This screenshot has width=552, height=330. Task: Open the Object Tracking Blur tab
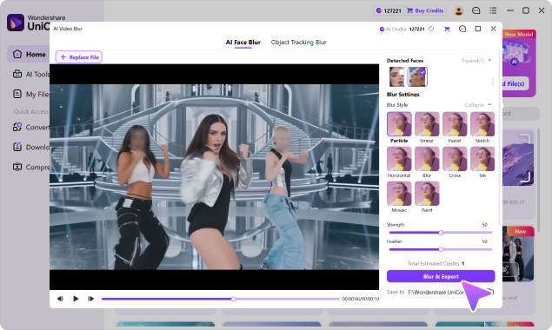(x=298, y=43)
